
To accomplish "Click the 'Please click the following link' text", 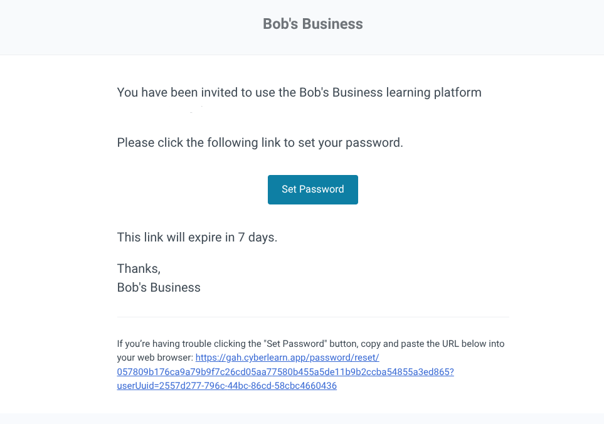I will click(260, 142).
